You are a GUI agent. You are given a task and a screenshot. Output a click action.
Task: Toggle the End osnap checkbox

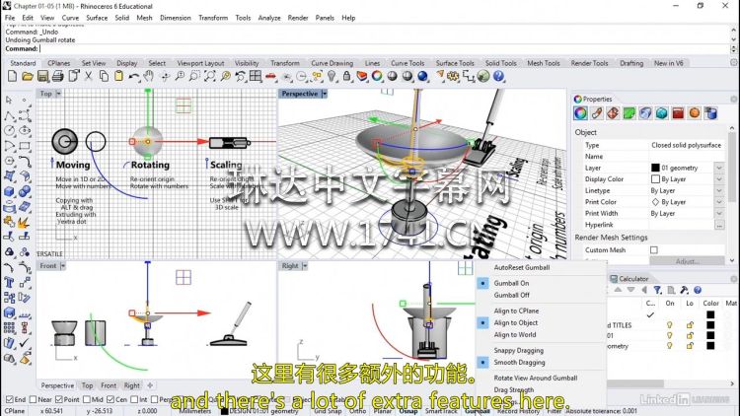point(10,399)
